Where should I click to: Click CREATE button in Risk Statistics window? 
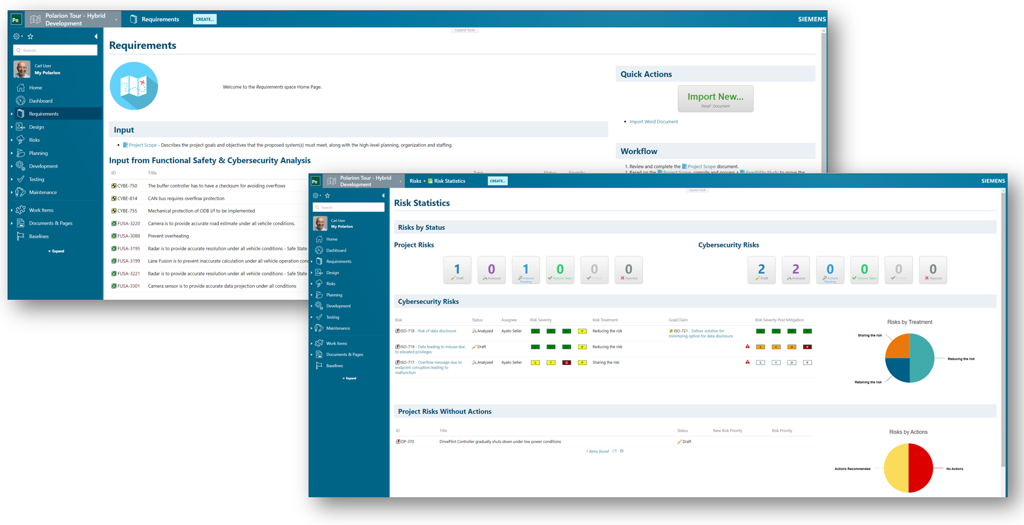tap(497, 181)
